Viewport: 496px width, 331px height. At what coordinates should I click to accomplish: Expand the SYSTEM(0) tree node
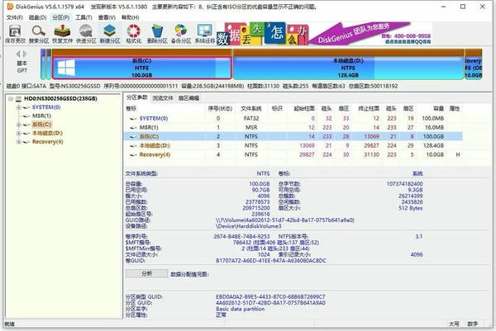19,107
